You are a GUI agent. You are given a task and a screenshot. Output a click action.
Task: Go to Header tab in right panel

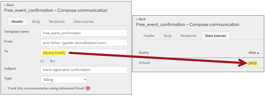pyautogui.click(x=149, y=36)
